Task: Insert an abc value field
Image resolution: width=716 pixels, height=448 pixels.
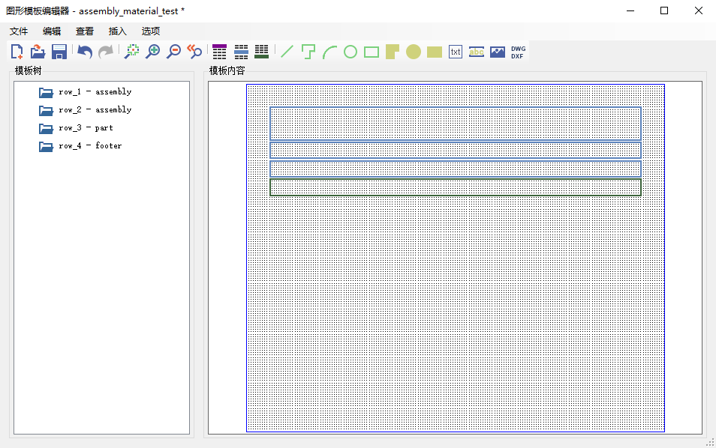Action: point(477,52)
